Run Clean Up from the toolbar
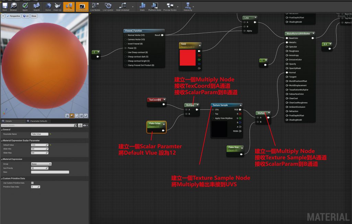 pos(58,6)
